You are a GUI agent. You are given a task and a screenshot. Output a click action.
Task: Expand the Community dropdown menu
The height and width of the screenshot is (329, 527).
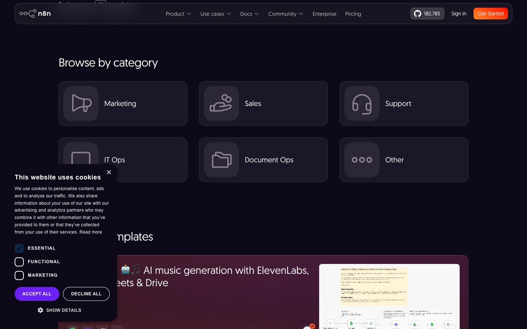(285, 14)
